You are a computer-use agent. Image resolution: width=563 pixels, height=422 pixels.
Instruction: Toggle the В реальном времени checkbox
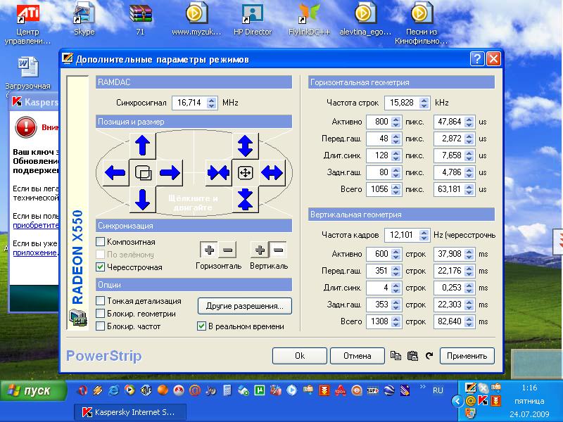click(202, 326)
